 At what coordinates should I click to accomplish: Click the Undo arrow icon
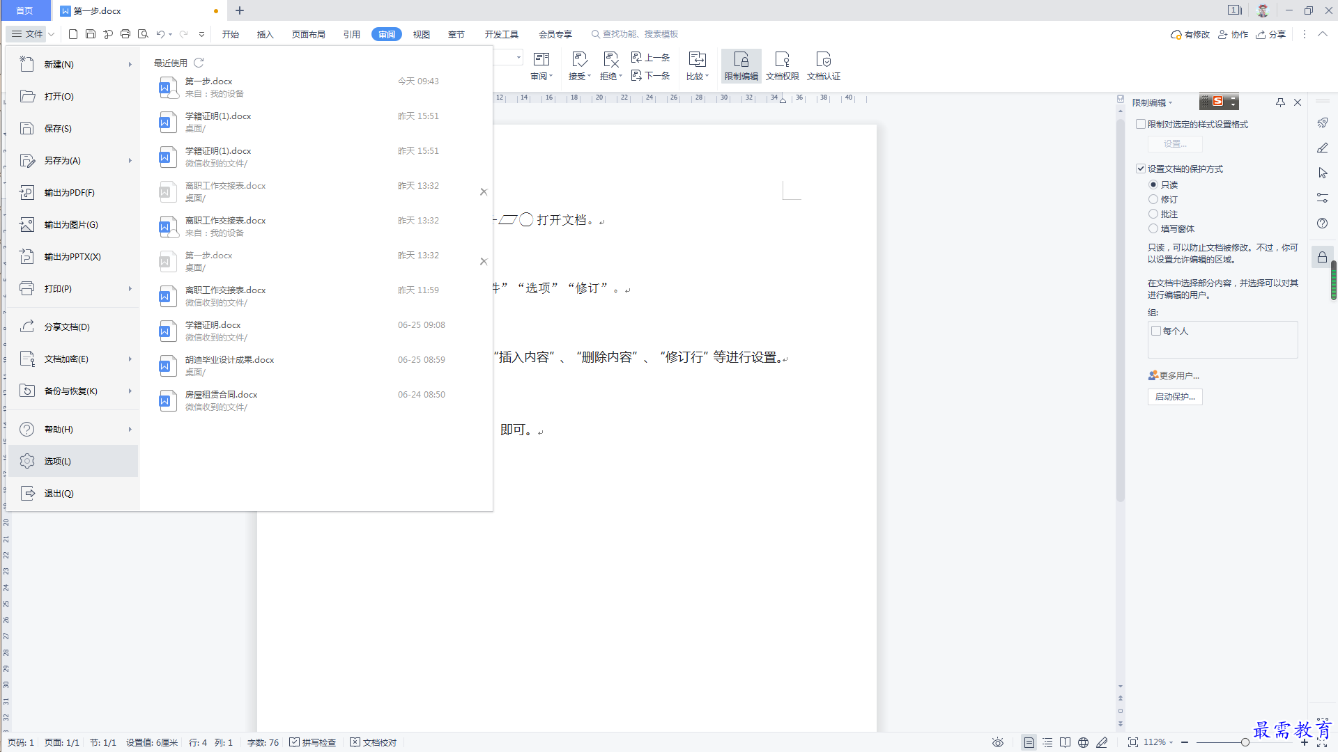click(x=160, y=34)
